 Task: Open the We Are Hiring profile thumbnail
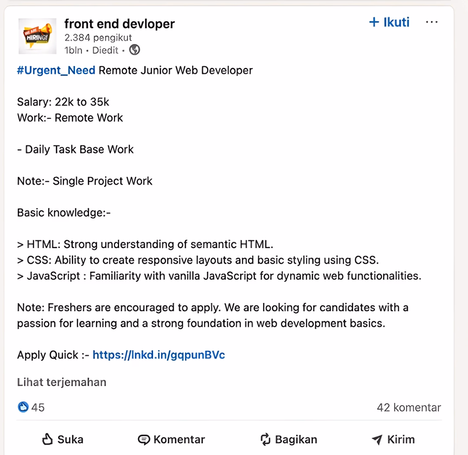point(37,36)
